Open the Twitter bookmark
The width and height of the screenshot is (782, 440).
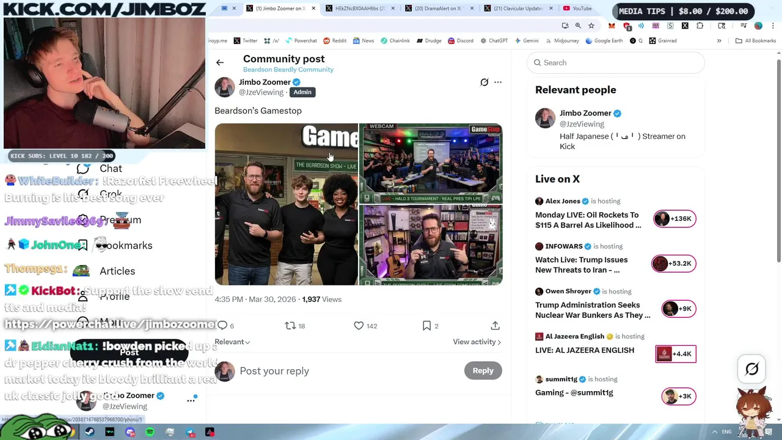(245, 41)
